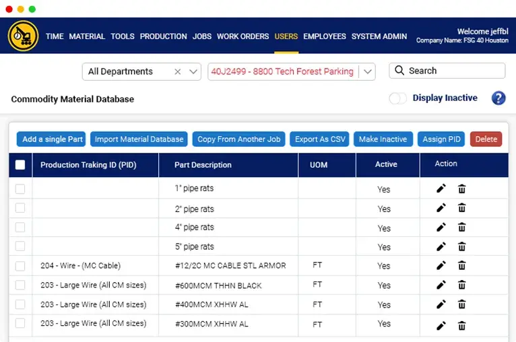This screenshot has width=516, height=342.
Task: Open the EMPLOYEES menu
Action: 325,36
